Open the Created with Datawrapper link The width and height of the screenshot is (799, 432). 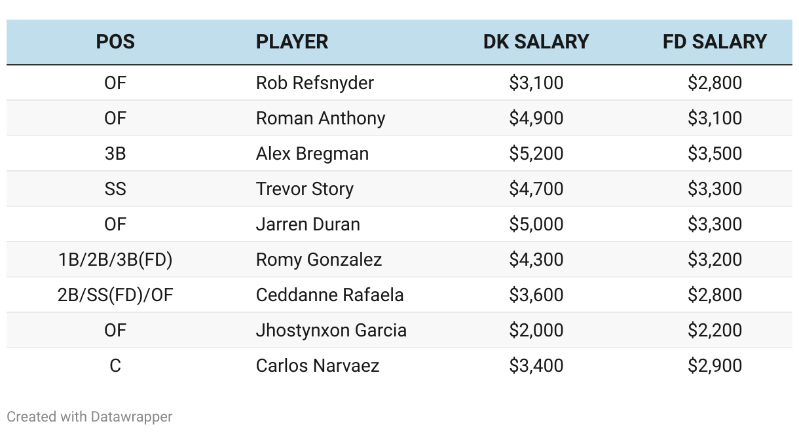pyautogui.click(x=90, y=416)
